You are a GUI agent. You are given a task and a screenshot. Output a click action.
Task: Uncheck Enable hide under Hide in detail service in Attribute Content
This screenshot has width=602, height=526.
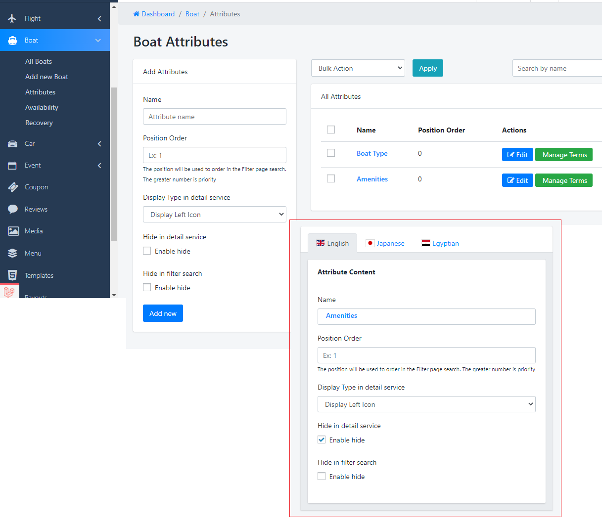click(x=322, y=440)
